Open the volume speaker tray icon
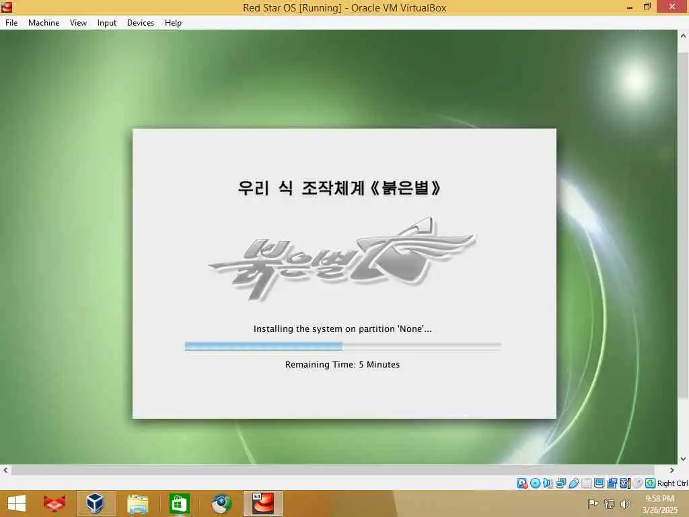This screenshot has height=517, width=689. point(625,504)
